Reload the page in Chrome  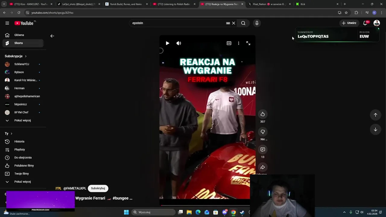pos(19,13)
